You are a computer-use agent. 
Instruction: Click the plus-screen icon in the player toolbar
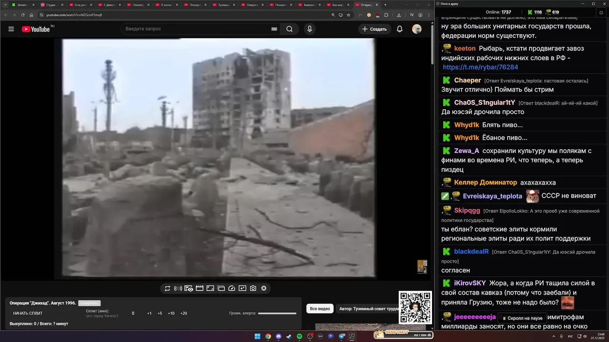(242, 288)
